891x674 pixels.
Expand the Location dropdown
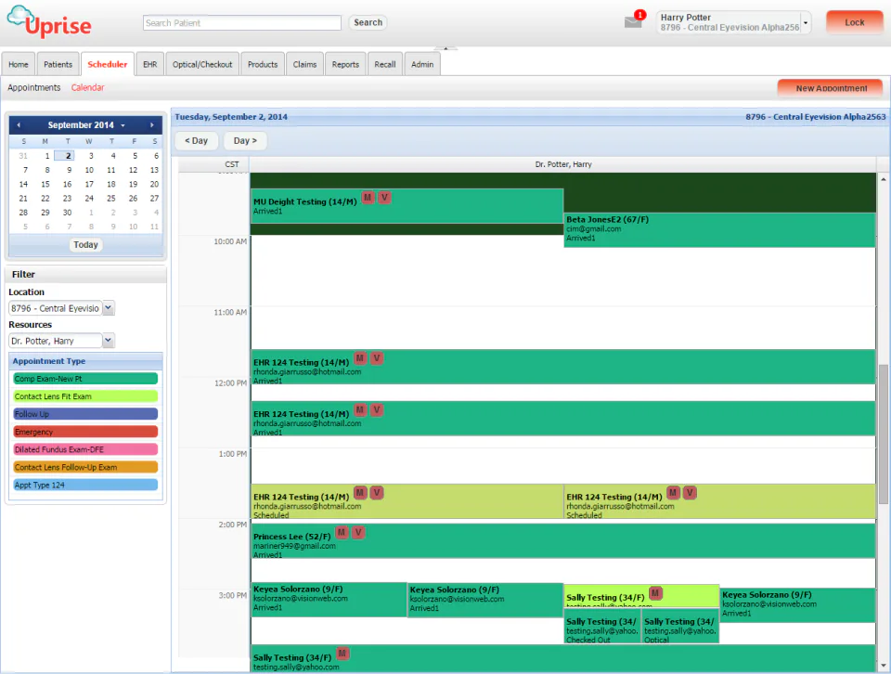click(x=109, y=308)
